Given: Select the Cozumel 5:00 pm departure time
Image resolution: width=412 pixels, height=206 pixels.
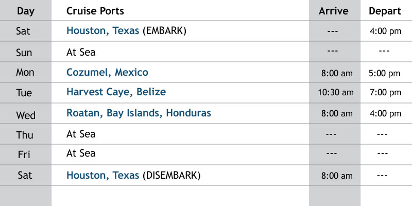Looking at the screenshot, I should pos(385,74).
